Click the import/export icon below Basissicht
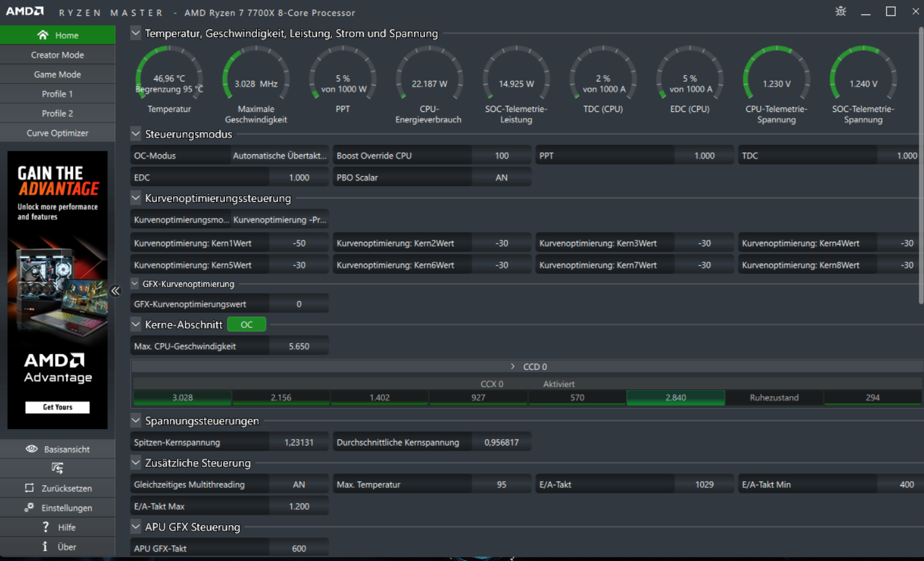This screenshot has height=561, width=924. point(58,468)
